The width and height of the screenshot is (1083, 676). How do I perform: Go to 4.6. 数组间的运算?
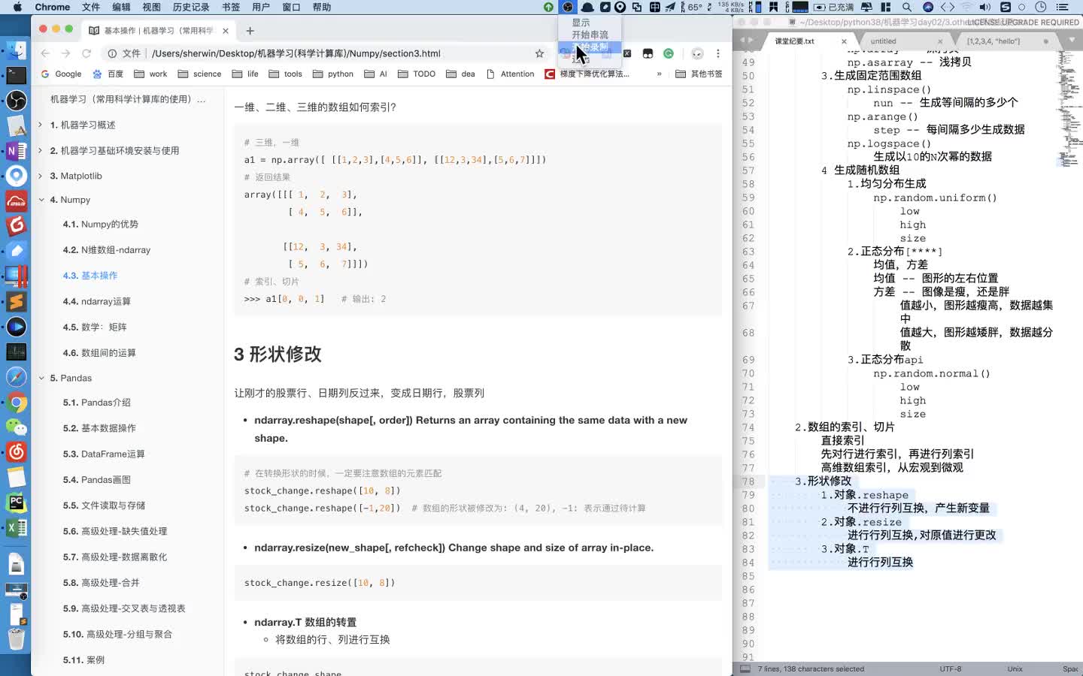99,352
